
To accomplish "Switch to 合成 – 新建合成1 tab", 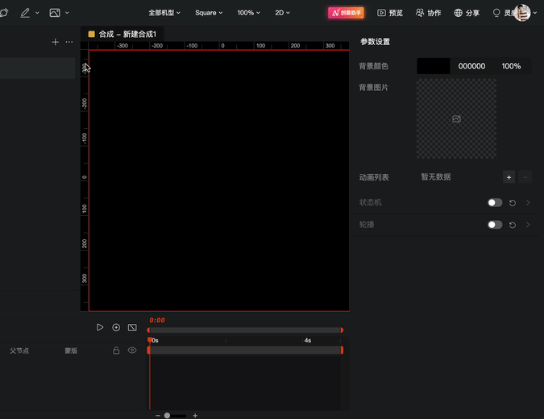I will [123, 34].
